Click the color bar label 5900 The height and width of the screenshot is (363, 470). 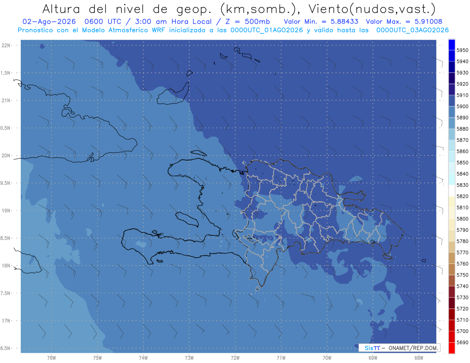(463, 107)
